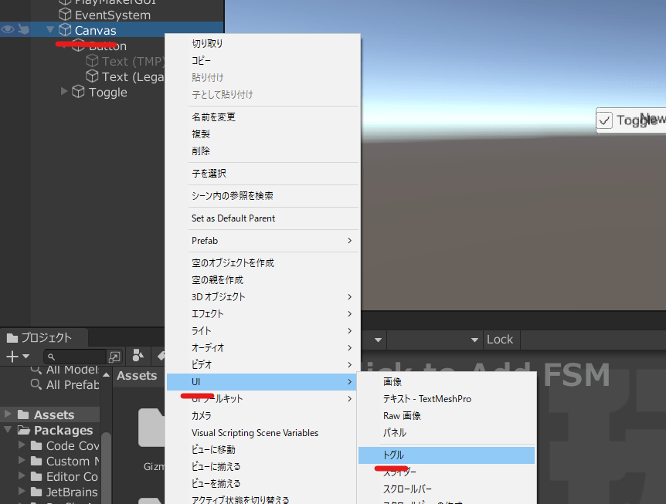The width and height of the screenshot is (666, 504).
Task: Click the Text (Legacy) cube icon
Action: point(92,76)
